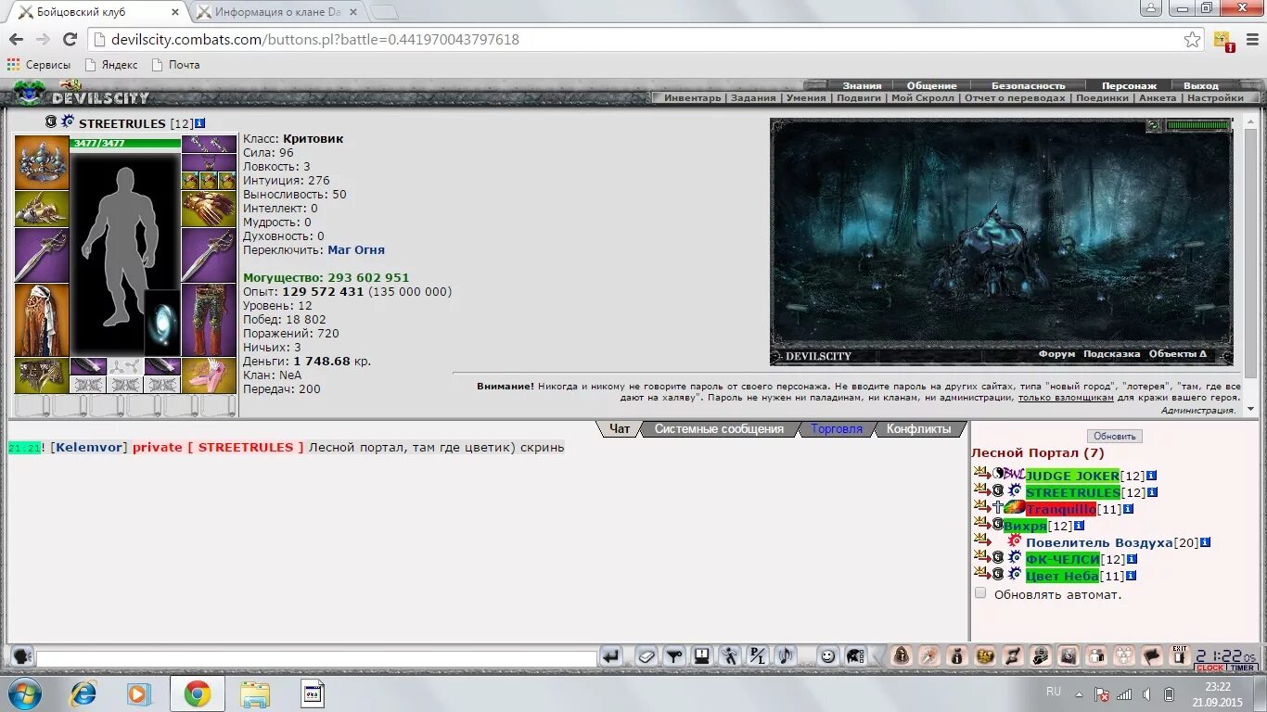Click the Обновить button

pos(1115,436)
